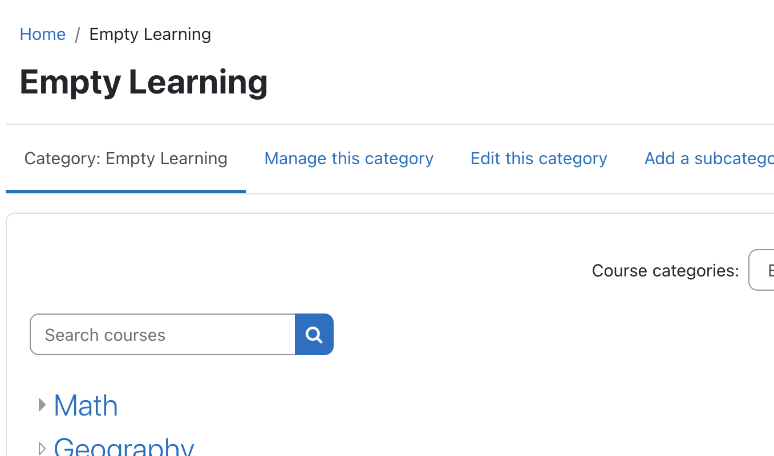Click the search magnifier icon button

tap(314, 334)
